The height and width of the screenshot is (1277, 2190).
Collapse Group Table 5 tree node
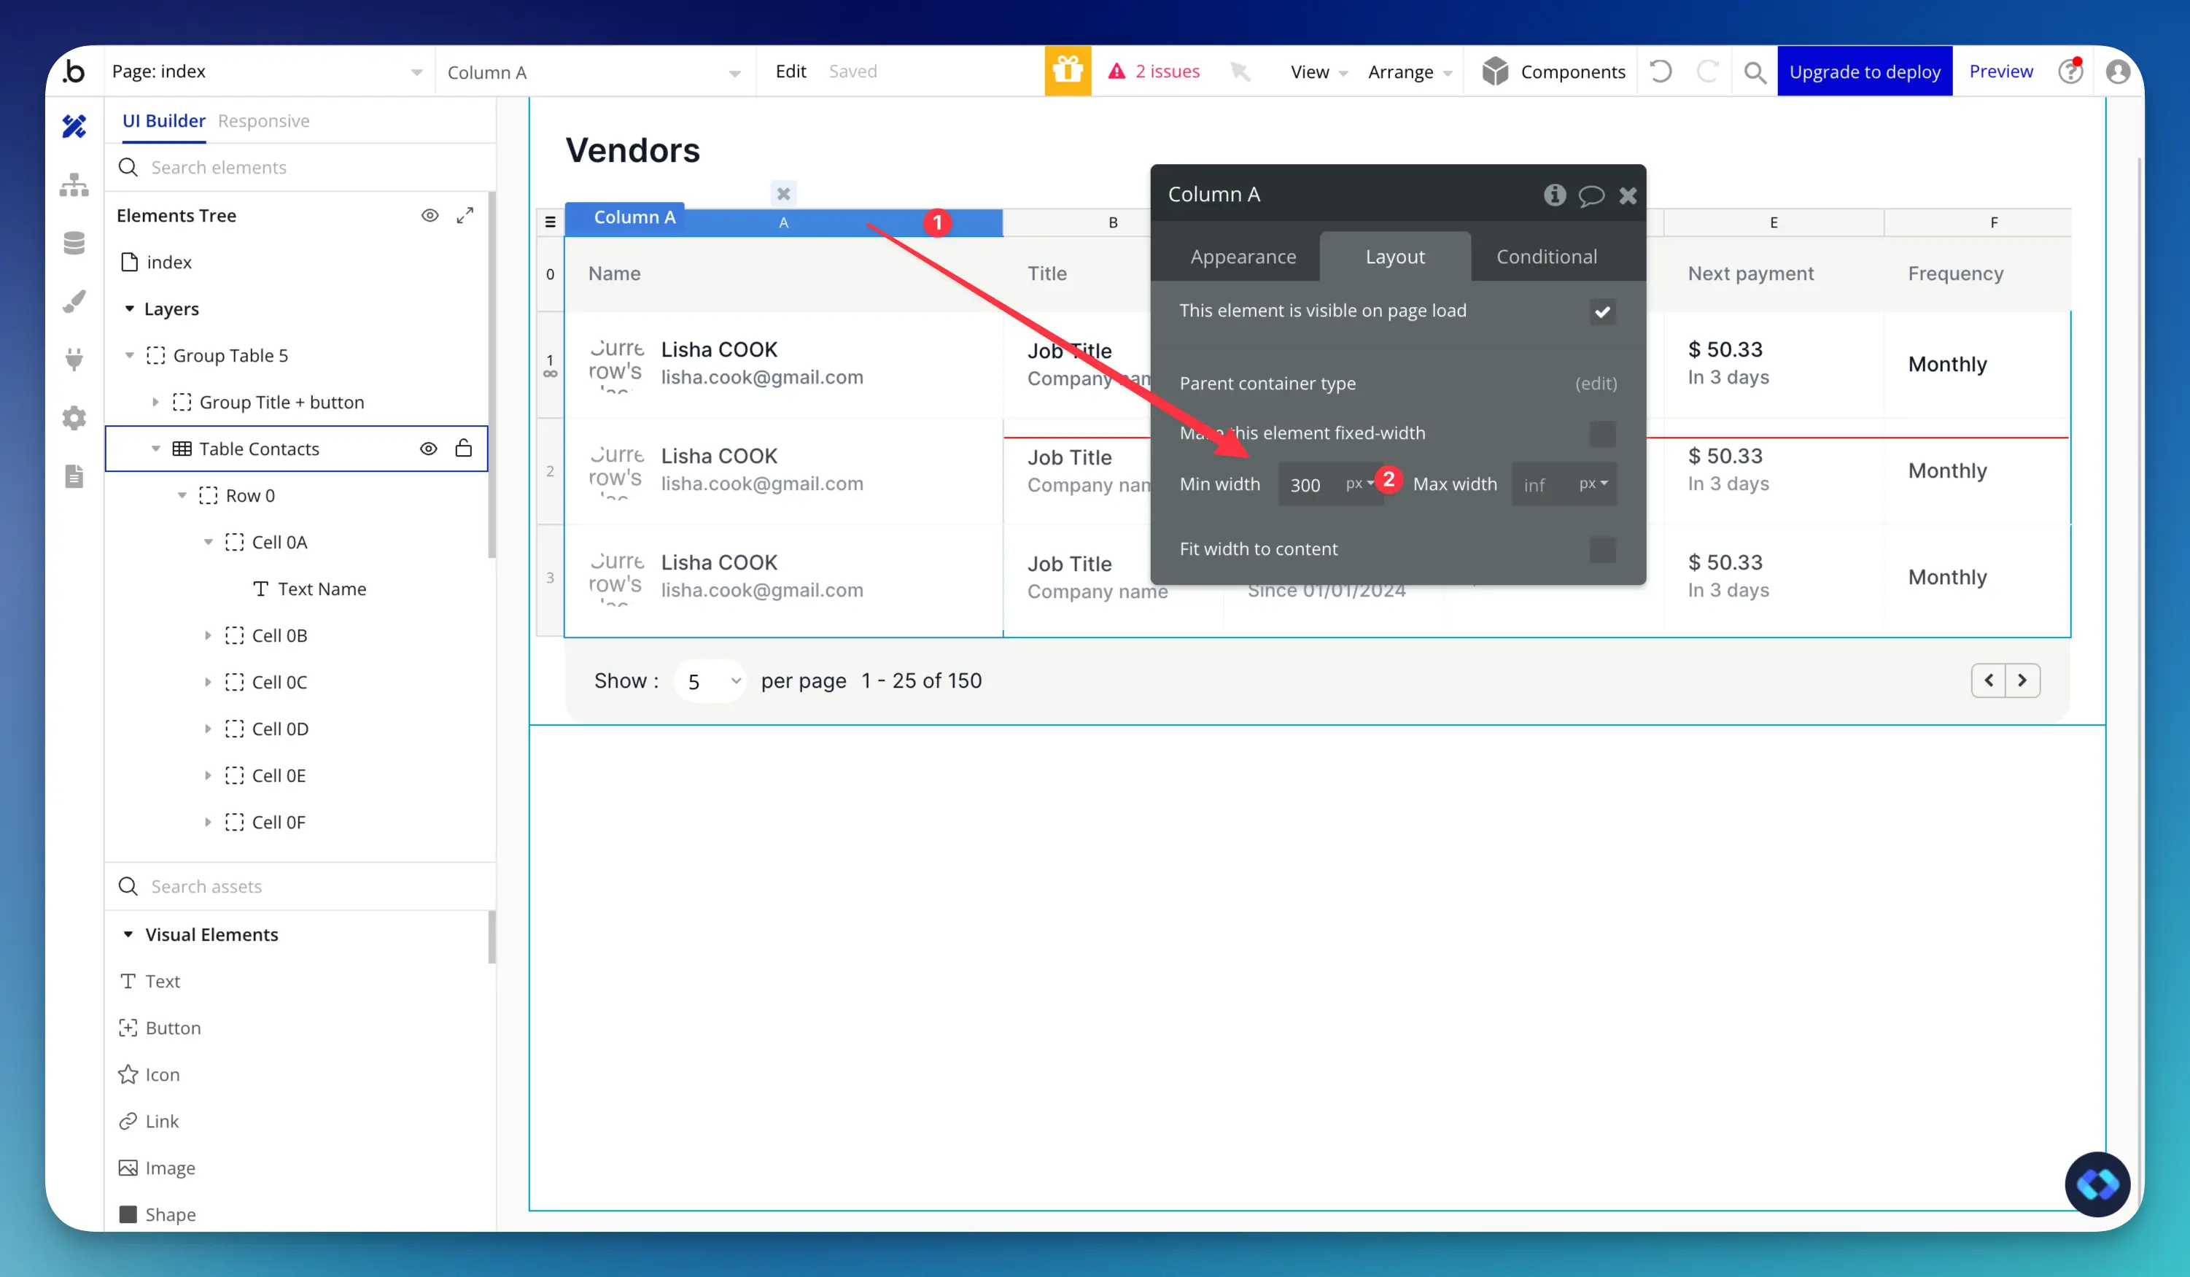[x=130, y=356]
